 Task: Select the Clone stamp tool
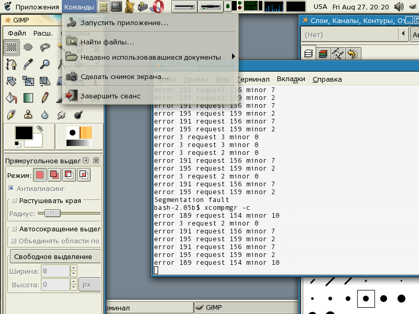[28, 115]
